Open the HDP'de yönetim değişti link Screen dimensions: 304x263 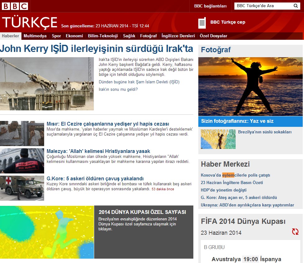[x=223, y=190]
